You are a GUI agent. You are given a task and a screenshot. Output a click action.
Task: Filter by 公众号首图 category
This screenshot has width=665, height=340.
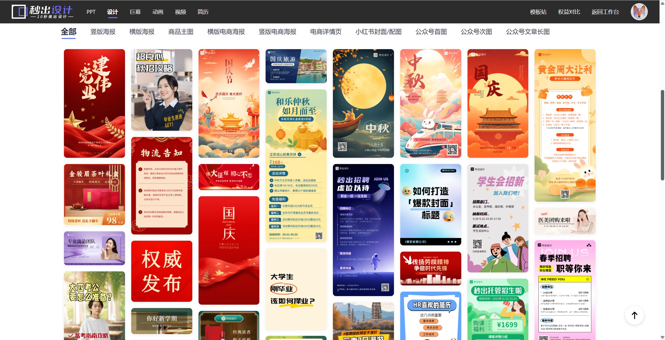pyautogui.click(x=431, y=32)
